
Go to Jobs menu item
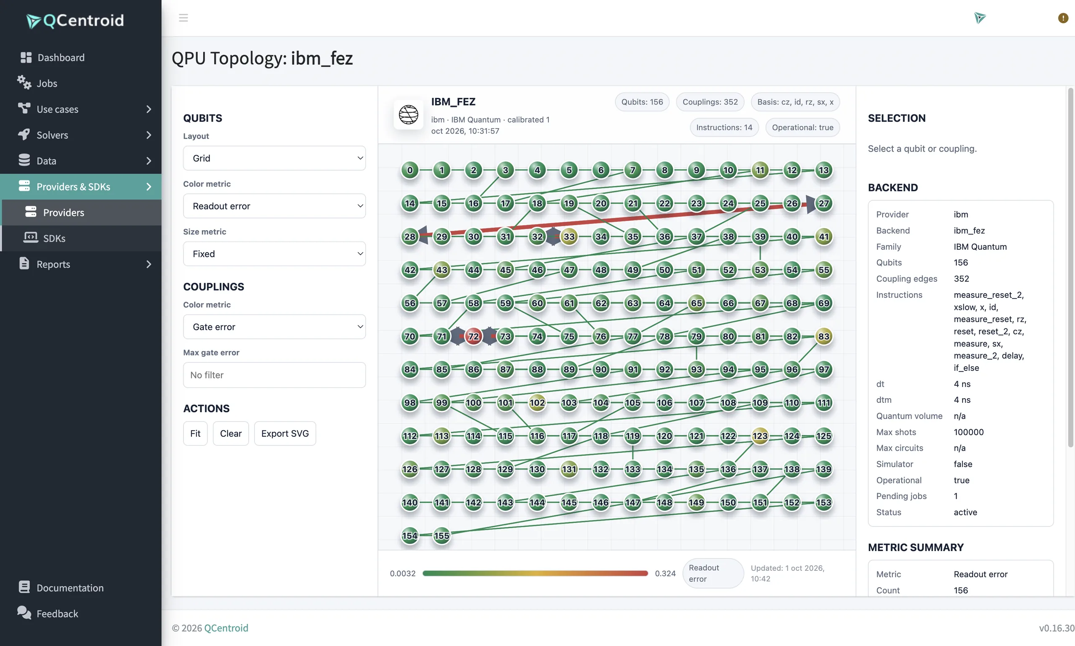click(81, 83)
